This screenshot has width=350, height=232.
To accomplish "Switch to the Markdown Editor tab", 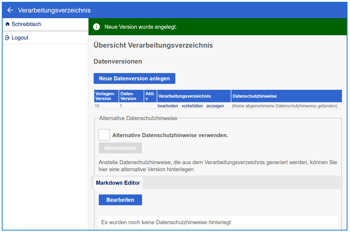I will point(118,183).
